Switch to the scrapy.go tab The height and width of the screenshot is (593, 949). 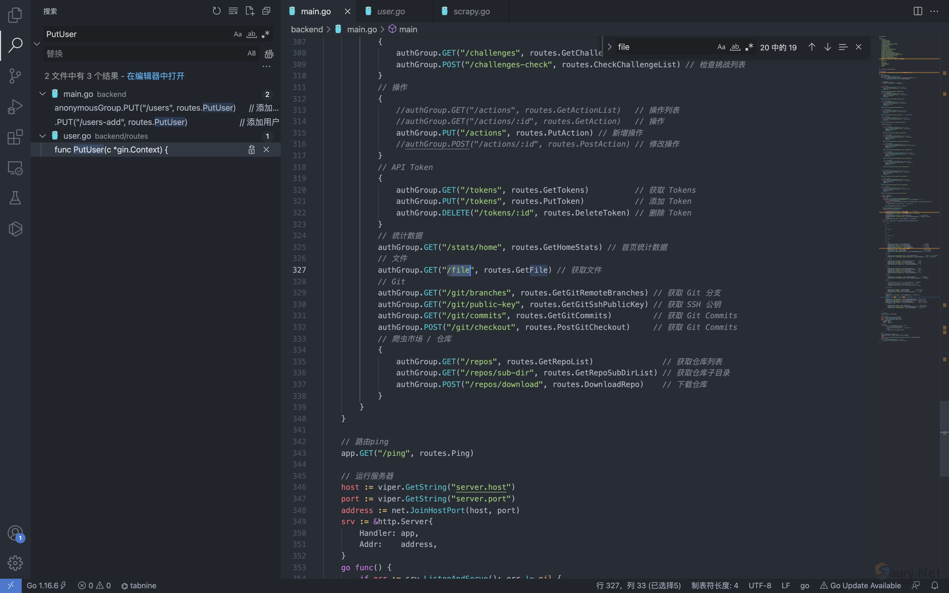click(x=471, y=11)
